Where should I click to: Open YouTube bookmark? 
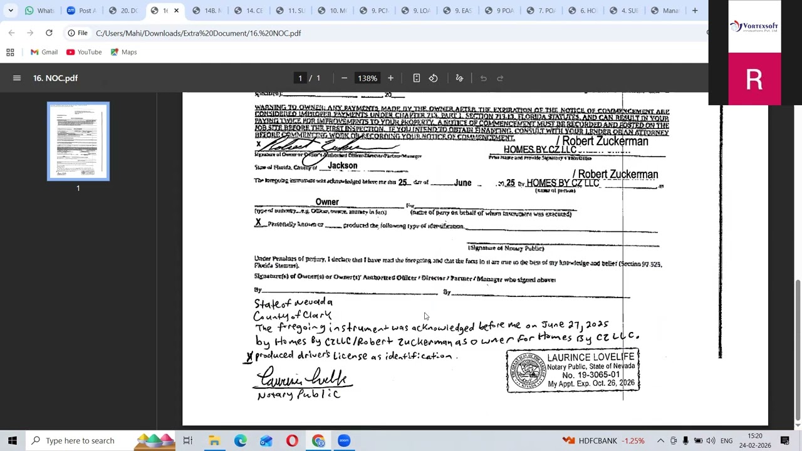84,52
